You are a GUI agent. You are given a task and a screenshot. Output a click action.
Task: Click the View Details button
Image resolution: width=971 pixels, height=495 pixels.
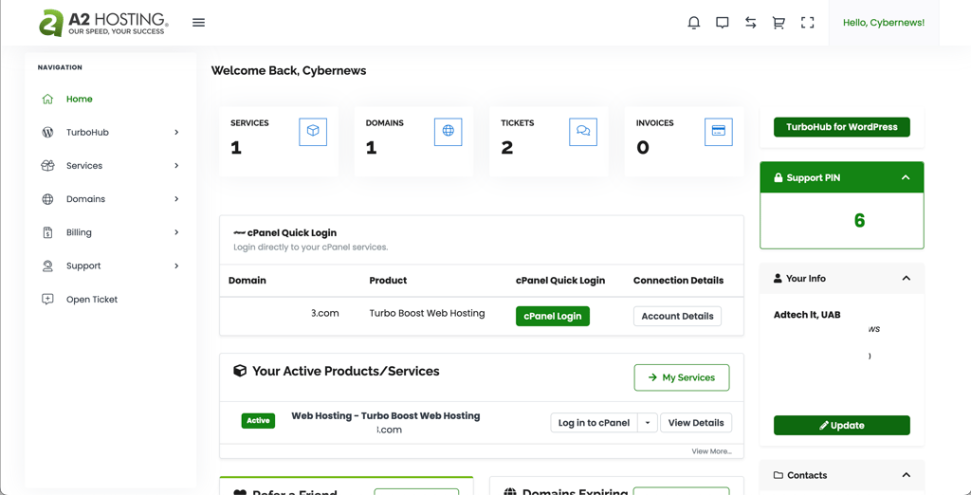coord(696,423)
